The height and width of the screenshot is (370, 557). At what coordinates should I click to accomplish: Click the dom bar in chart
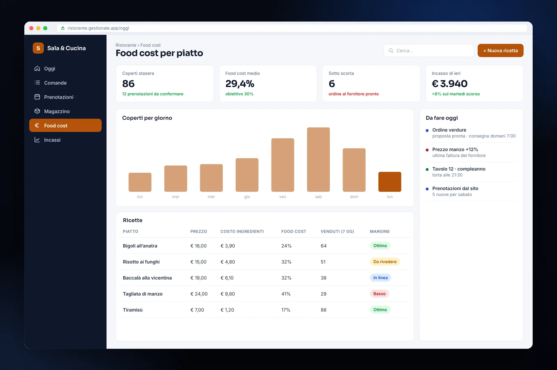pyautogui.click(x=354, y=170)
